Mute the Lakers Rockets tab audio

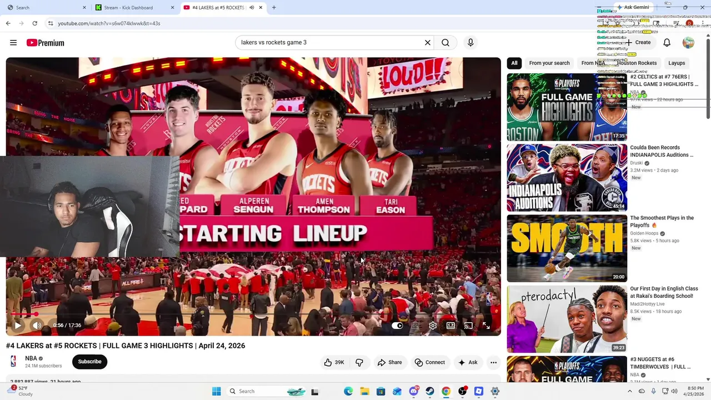tap(252, 7)
